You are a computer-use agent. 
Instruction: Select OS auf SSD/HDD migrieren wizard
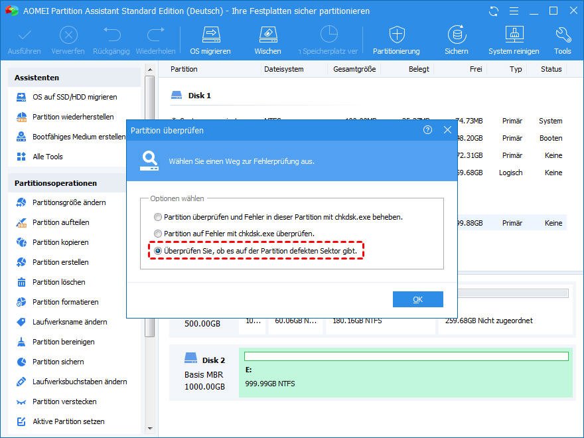(x=67, y=97)
